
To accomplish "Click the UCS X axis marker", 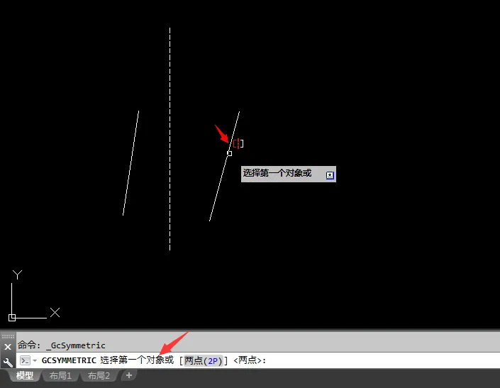I will tap(55, 312).
